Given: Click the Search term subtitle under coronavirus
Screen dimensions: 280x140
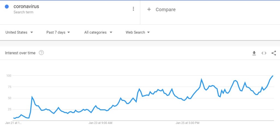Looking at the screenshot, I should point(24,12).
